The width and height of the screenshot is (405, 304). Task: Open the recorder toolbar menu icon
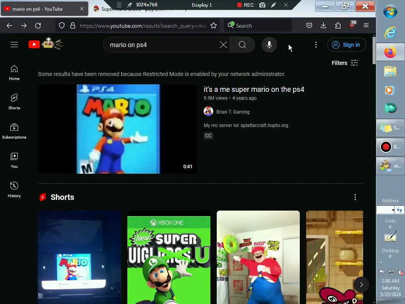119,5
